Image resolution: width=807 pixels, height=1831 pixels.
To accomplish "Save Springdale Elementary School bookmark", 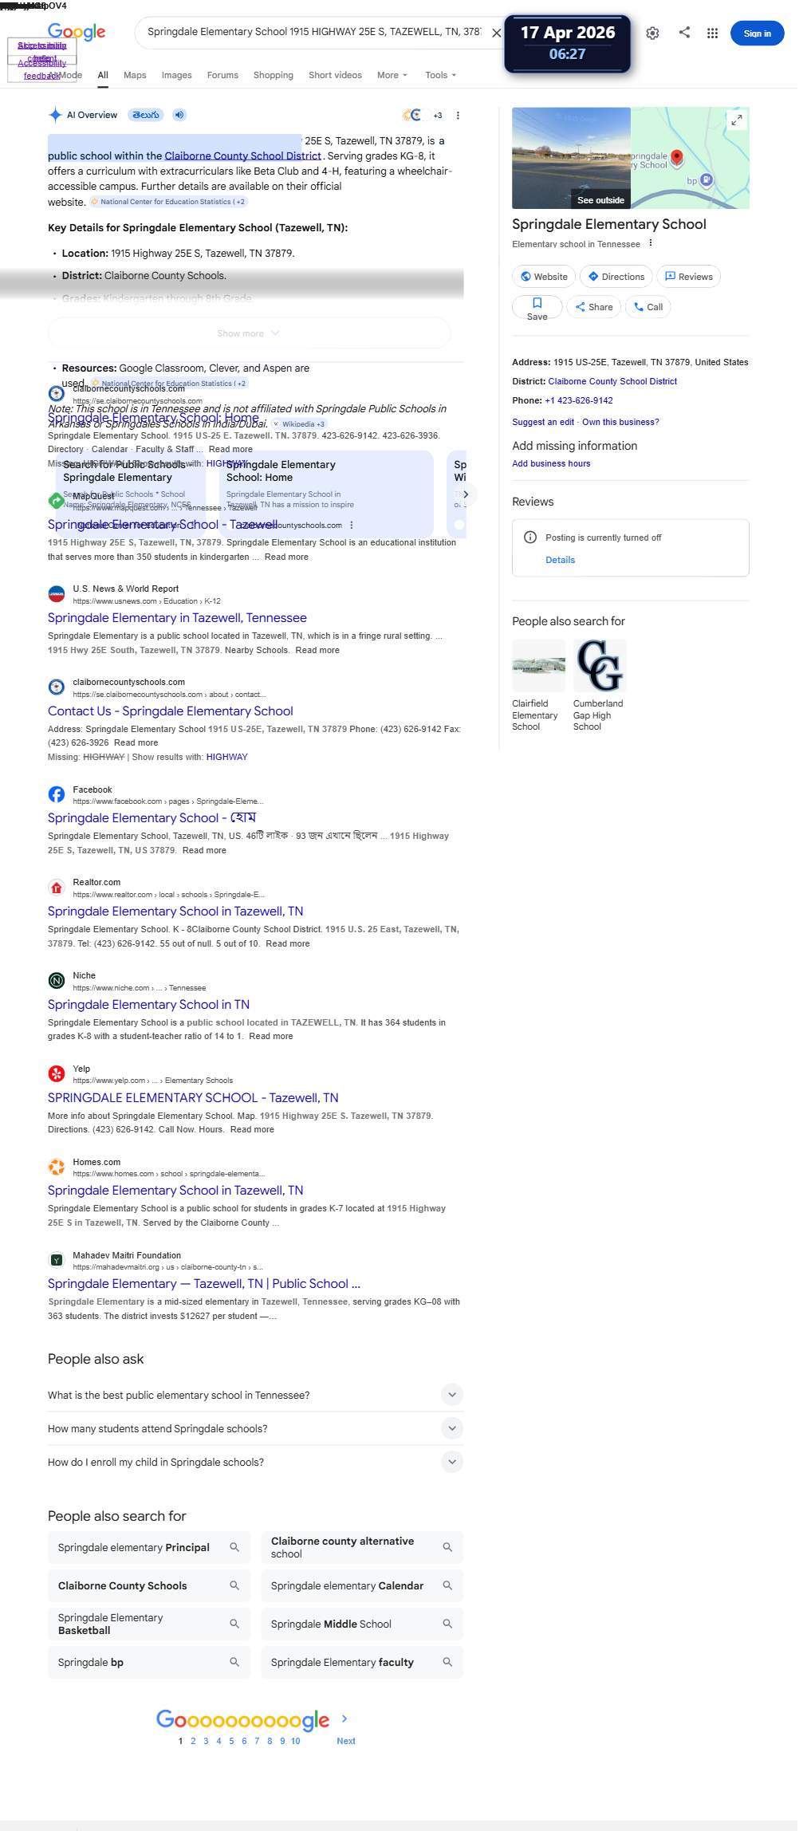I will tap(537, 308).
